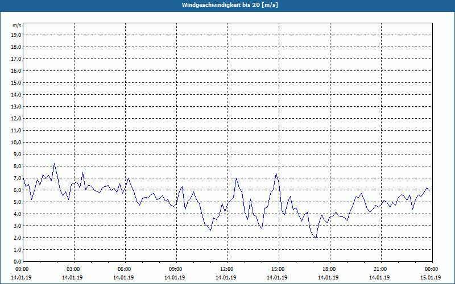
Task: Select the '11,0' y-axis label
Action: 16,131
